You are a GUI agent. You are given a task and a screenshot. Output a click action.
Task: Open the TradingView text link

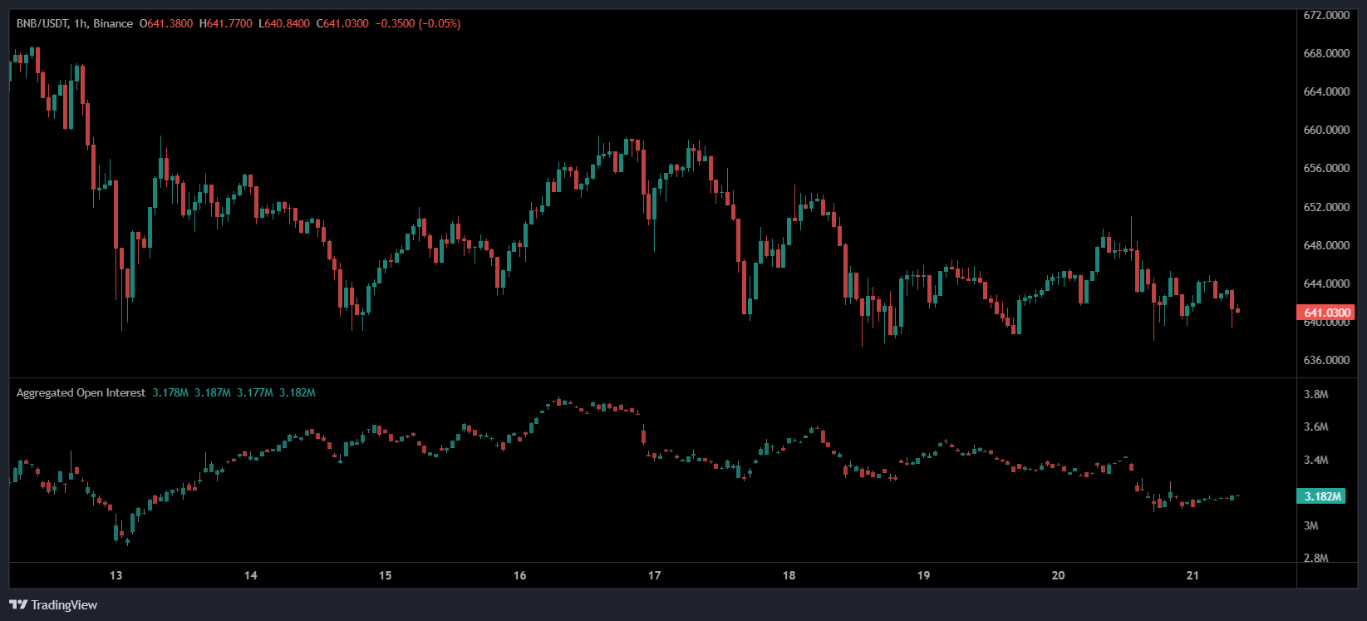pyautogui.click(x=64, y=604)
